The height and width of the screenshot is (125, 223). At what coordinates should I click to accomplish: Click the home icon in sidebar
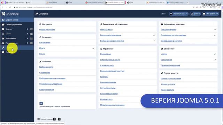coord(3,25)
